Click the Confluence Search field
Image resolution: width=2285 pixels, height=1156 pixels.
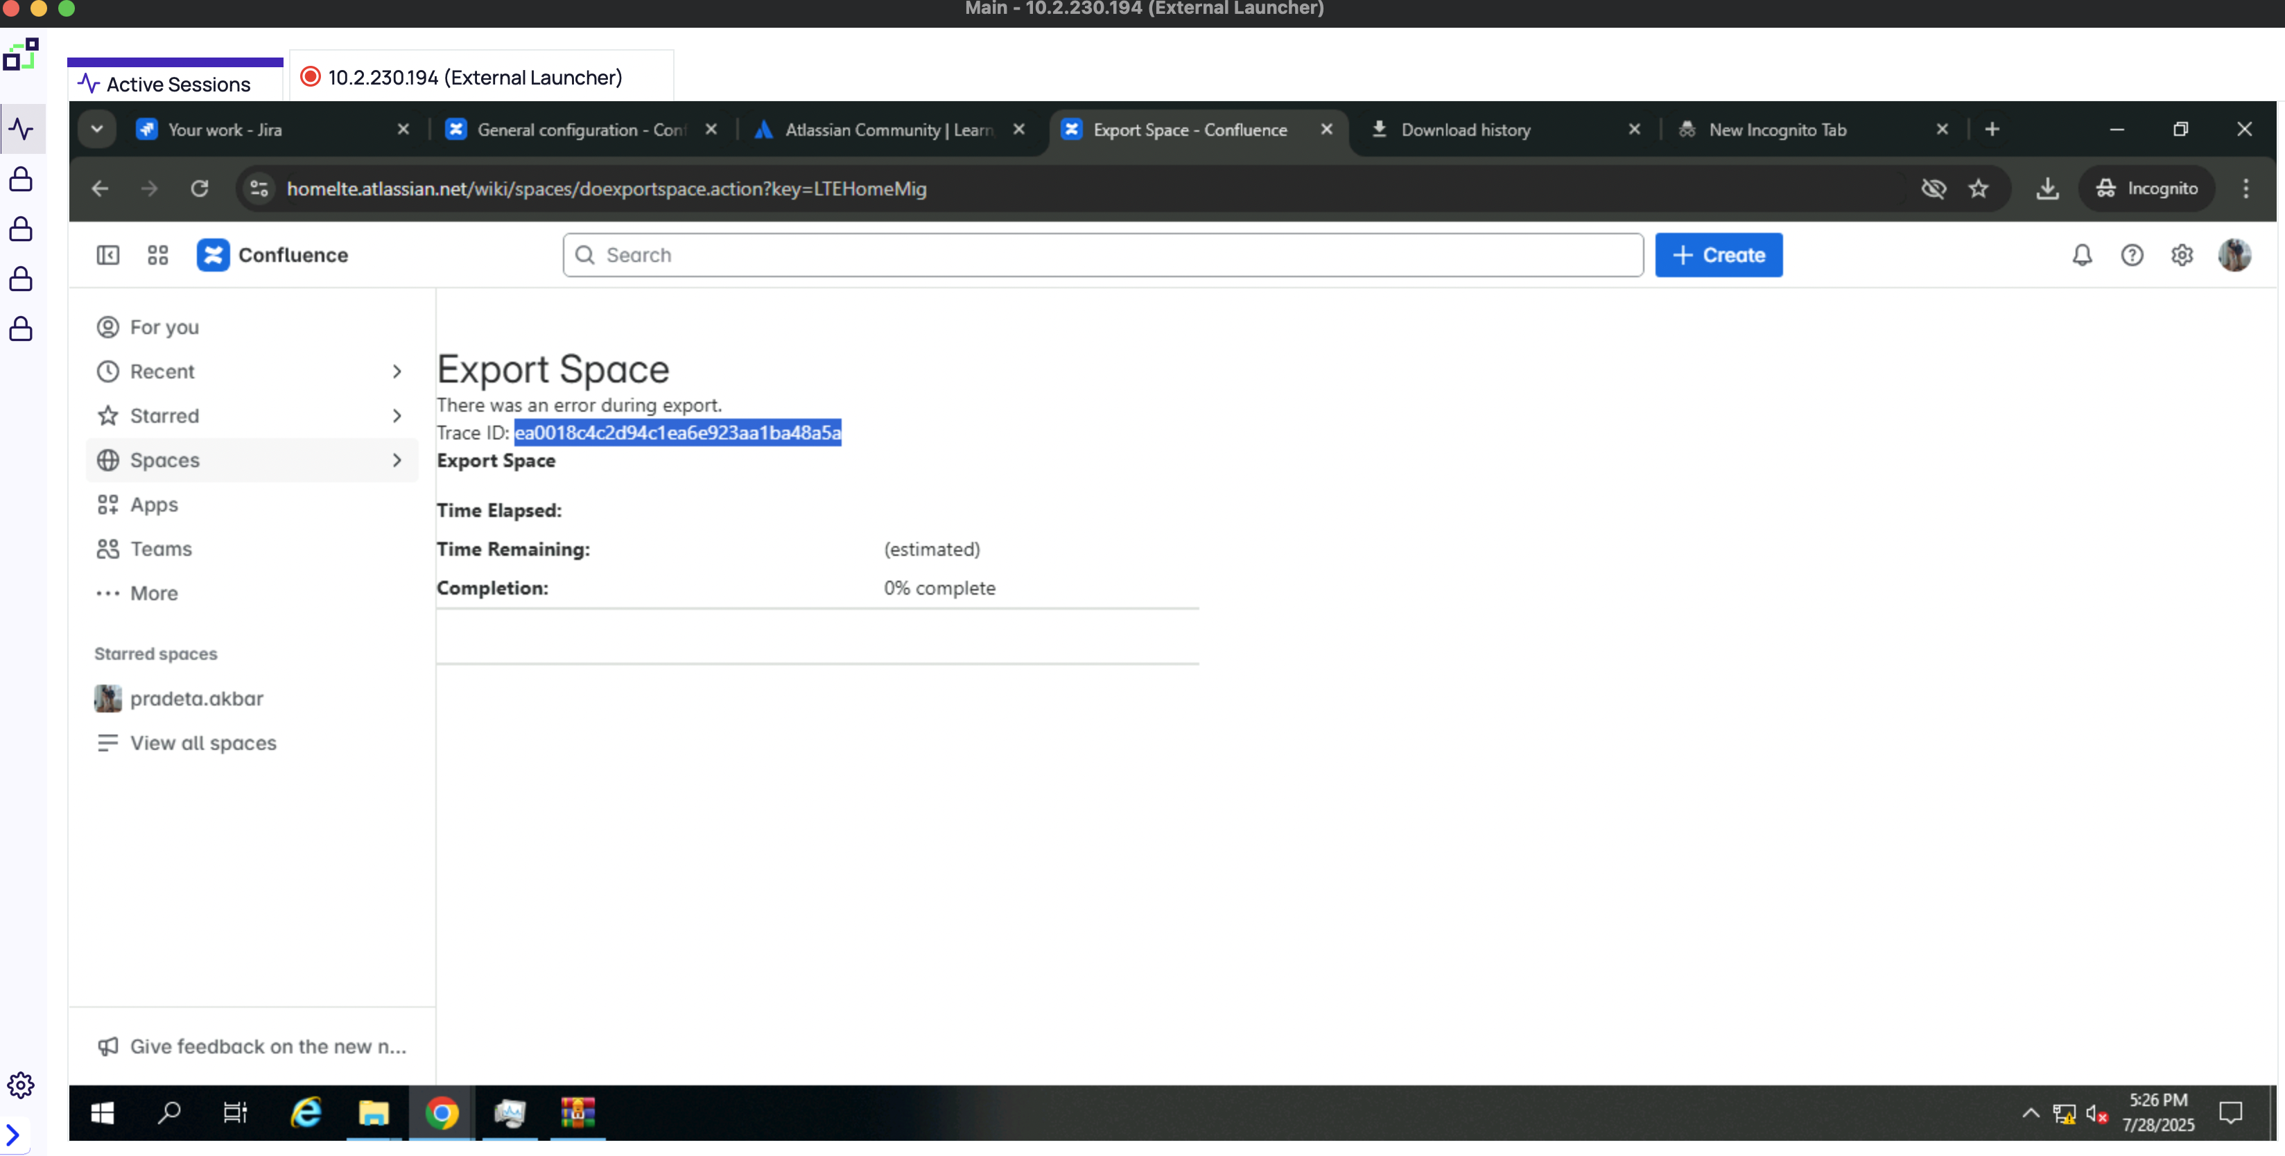pos(1102,255)
